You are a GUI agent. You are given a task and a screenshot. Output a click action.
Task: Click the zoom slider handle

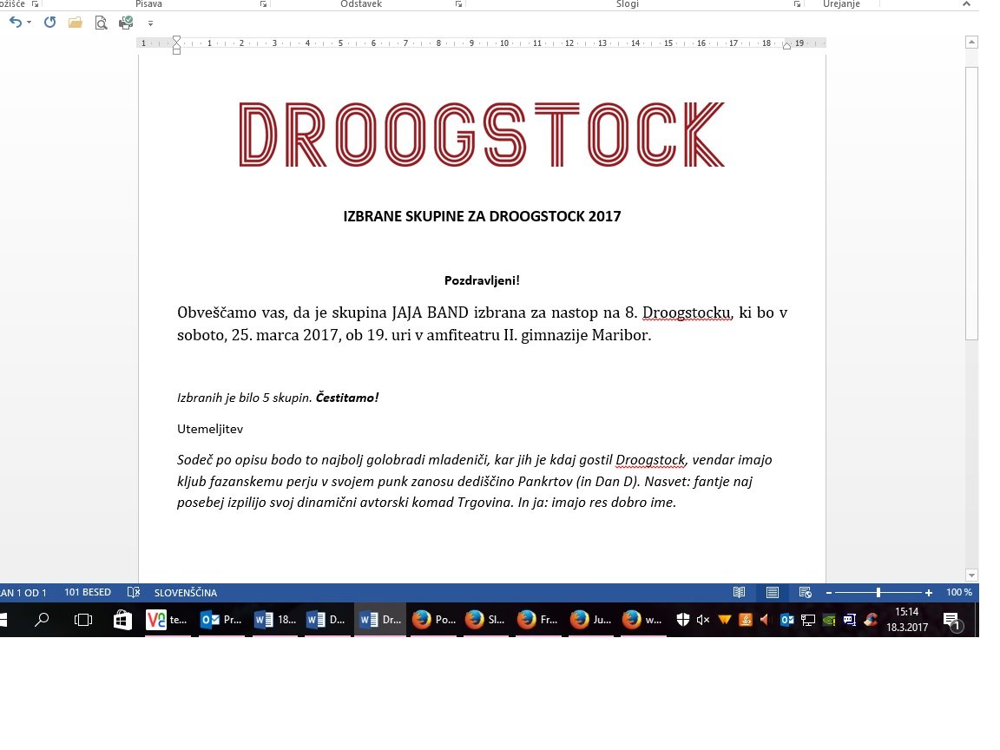(x=878, y=593)
